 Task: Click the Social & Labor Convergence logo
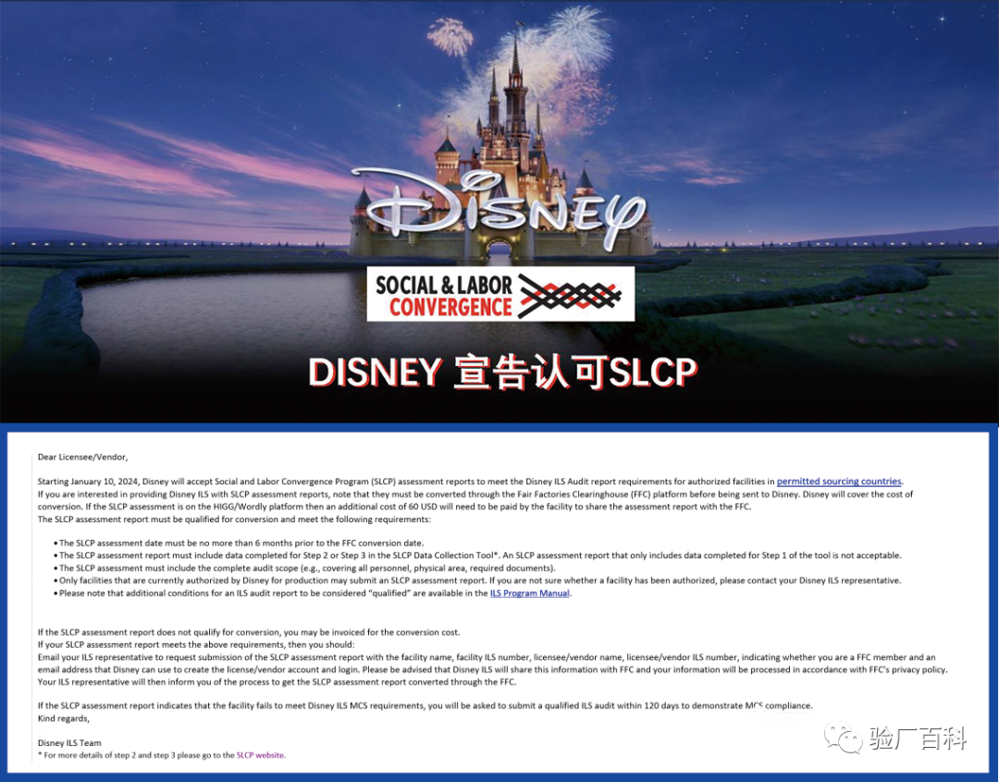coord(500,294)
